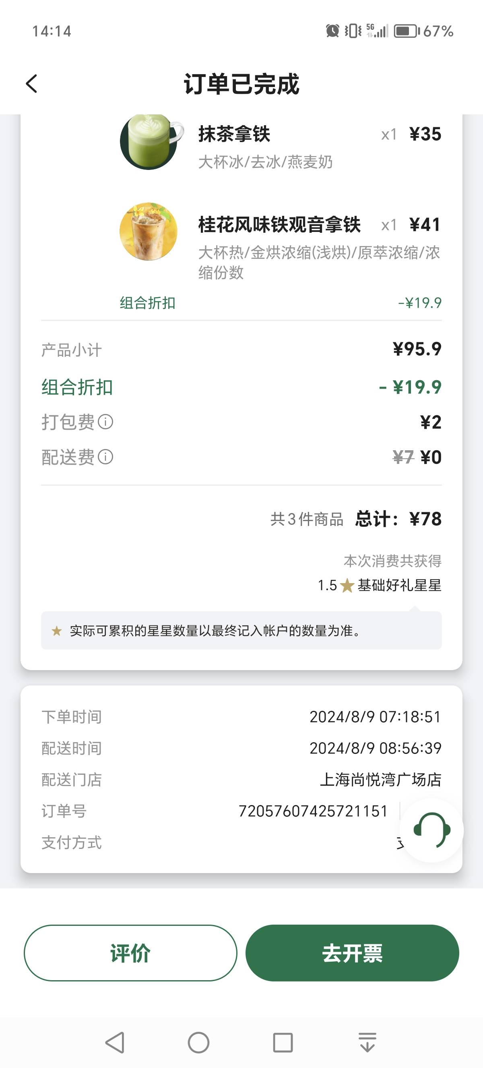Viewport: 483px width, 1068px height.
Task: Tap the 组合折扣 discount row
Action: click(x=242, y=387)
